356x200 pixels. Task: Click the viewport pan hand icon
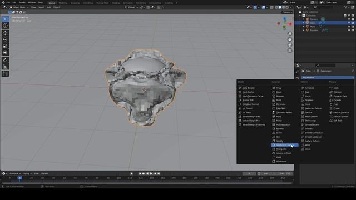tap(290, 39)
